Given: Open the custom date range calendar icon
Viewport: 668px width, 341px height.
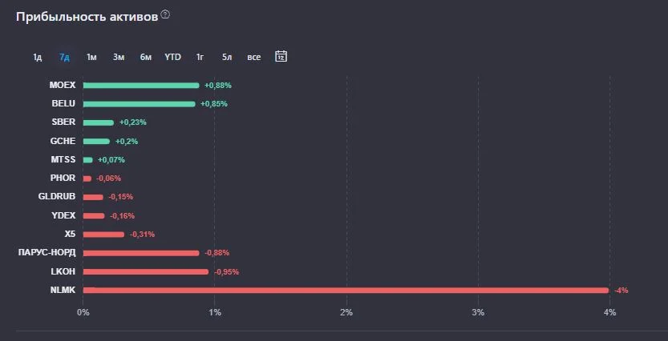Looking at the screenshot, I should pyautogui.click(x=281, y=56).
